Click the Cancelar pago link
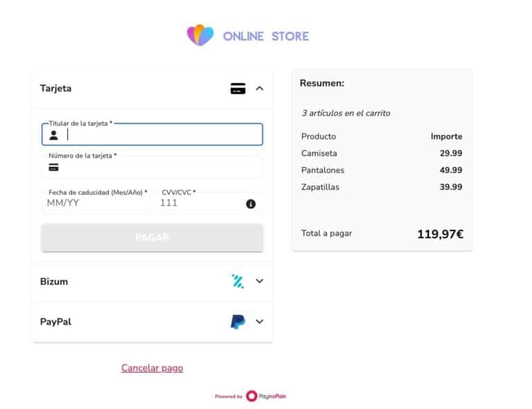 (x=152, y=368)
